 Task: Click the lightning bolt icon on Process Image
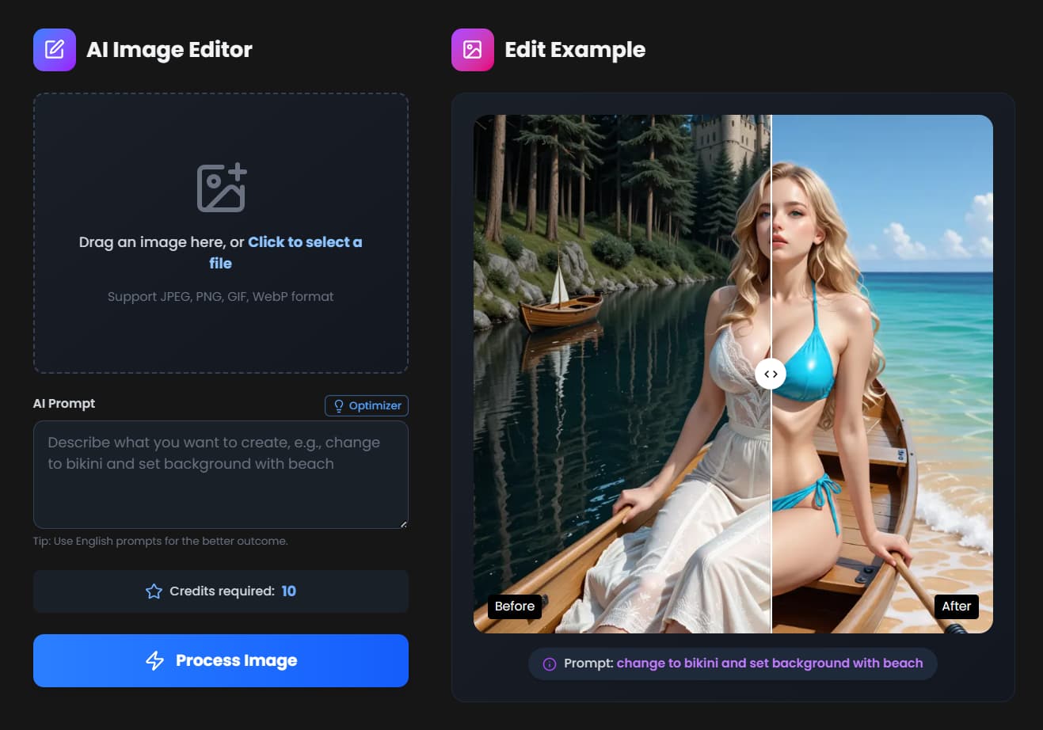[155, 660]
